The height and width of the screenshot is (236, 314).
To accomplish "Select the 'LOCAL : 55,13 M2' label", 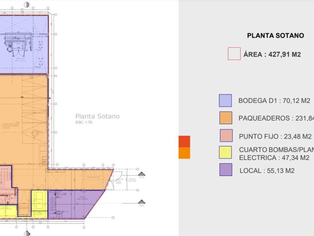I will click(x=267, y=171).
